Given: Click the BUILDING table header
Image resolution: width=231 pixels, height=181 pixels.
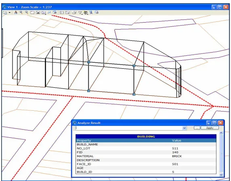Looking at the screenshot, I should 146,137.
